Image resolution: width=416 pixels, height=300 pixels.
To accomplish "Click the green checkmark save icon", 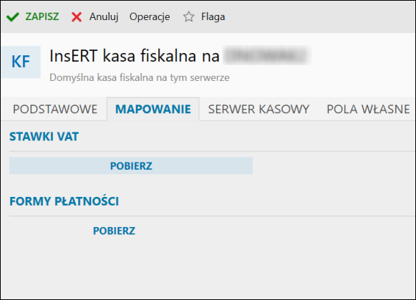I will [13, 17].
